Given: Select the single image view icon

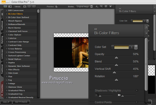Looking at the screenshot, I should pyautogui.click(x=25, y=6).
